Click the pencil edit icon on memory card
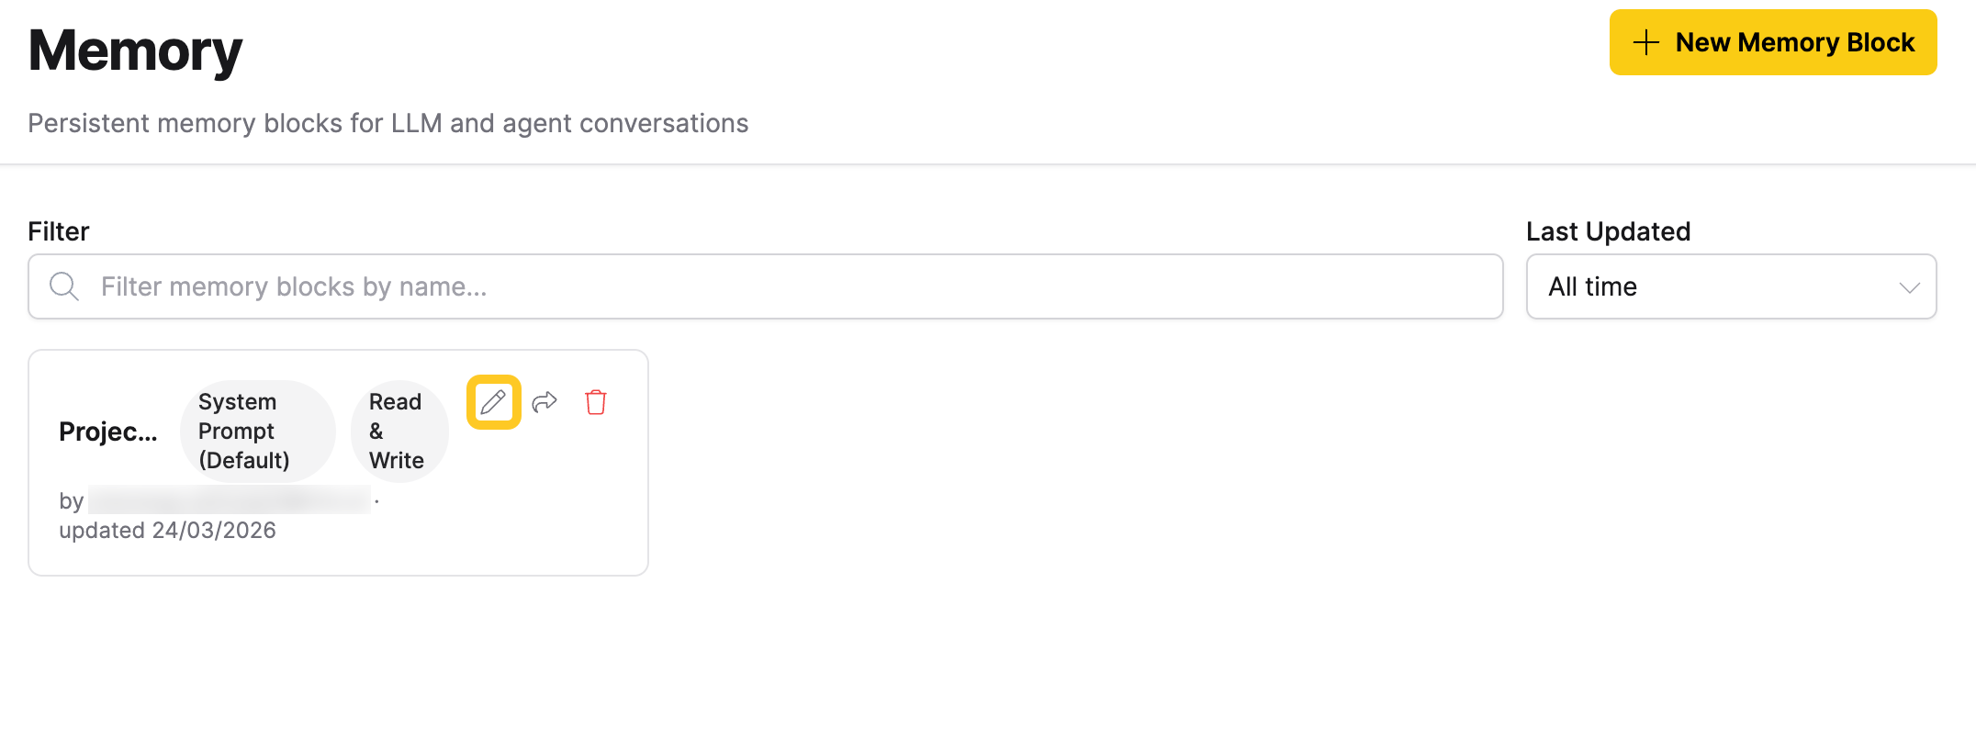The height and width of the screenshot is (729, 1976). pyautogui.click(x=493, y=402)
